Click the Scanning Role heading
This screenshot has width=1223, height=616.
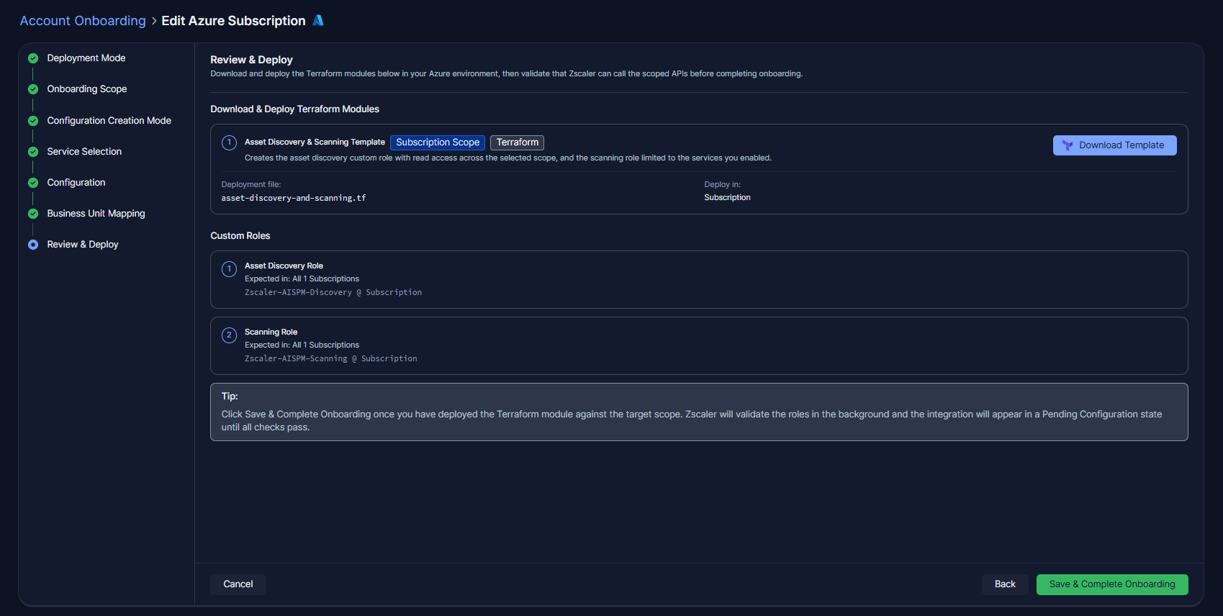point(271,332)
